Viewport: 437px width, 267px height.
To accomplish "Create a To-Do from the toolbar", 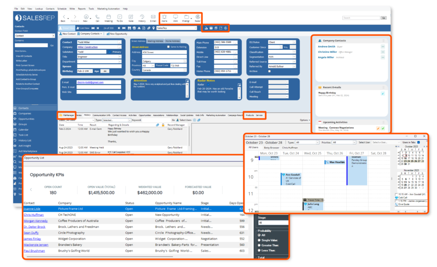I will pos(119,18).
